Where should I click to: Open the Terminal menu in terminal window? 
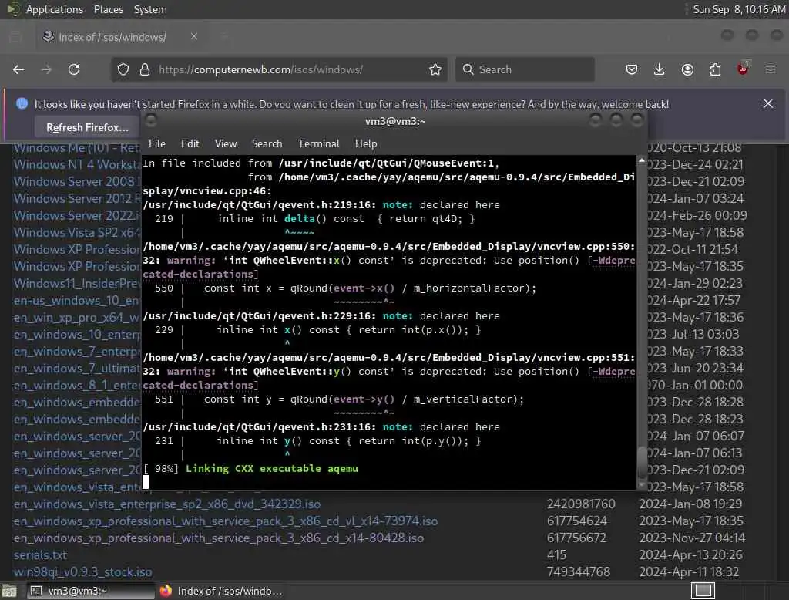click(318, 143)
